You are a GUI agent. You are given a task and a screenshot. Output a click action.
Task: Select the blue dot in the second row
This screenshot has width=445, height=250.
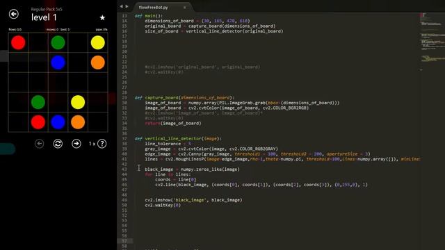click(x=58, y=62)
